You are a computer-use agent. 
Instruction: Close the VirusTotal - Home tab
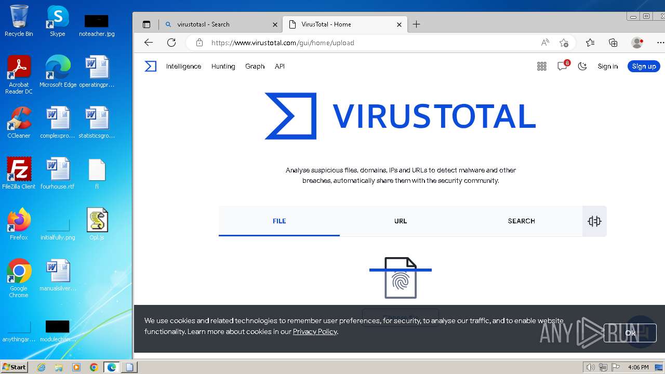click(x=399, y=24)
